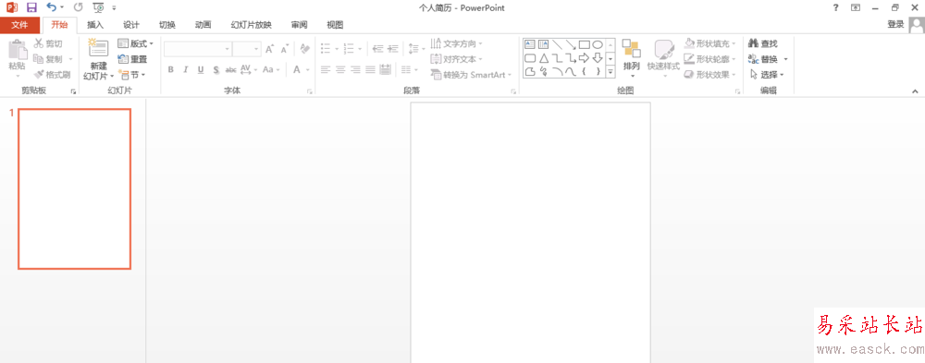Toggle center text alignment
Image resolution: width=925 pixels, height=363 pixels.
(340, 69)
